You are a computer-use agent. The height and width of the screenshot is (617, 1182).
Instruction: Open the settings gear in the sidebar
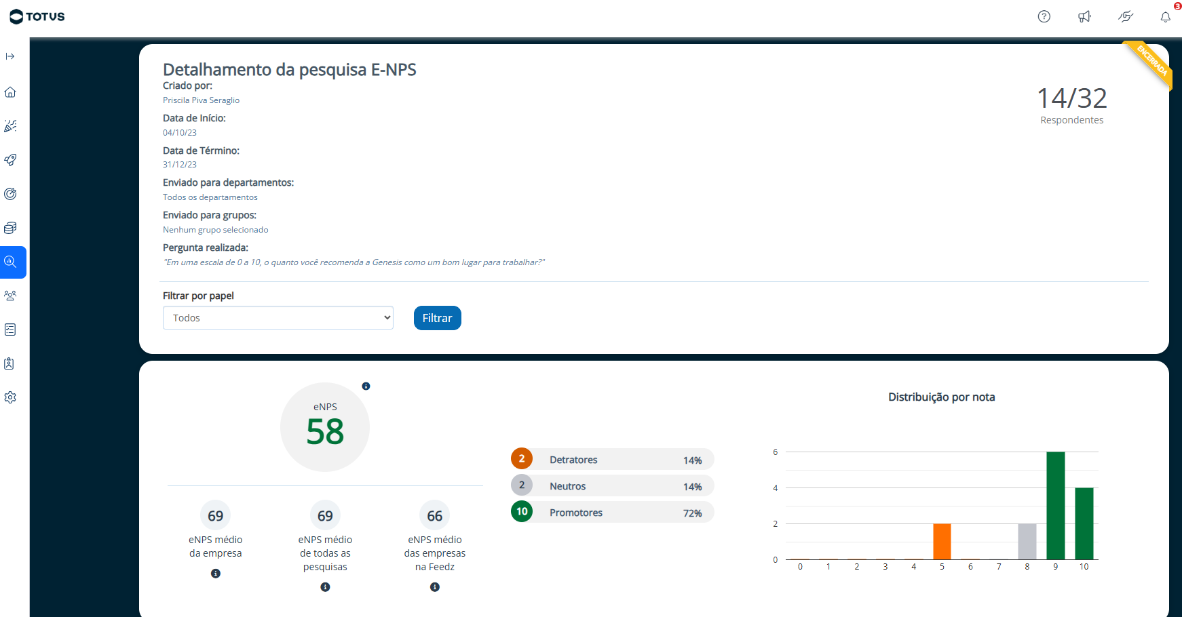[x=10, y=397]
